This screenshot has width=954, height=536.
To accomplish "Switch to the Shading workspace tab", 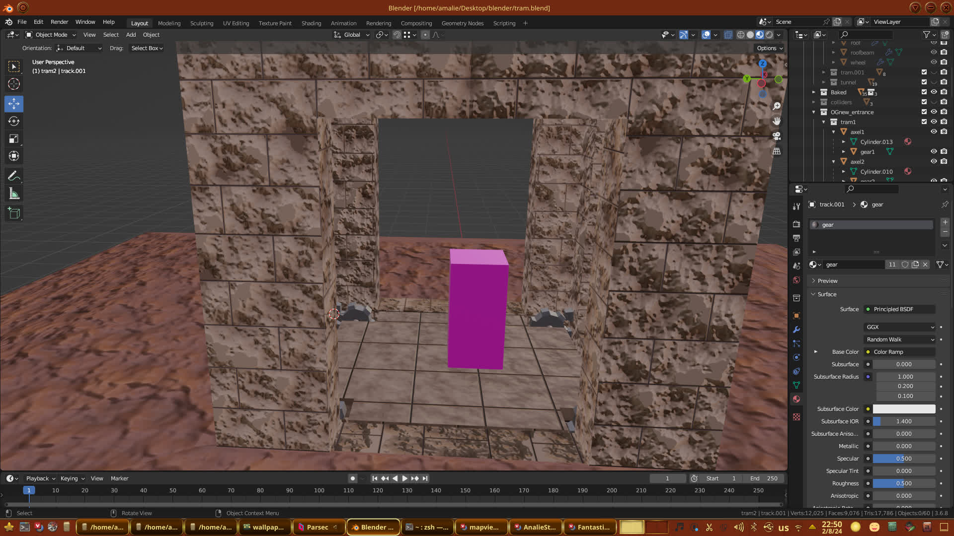I will click(x=311, y=23).
